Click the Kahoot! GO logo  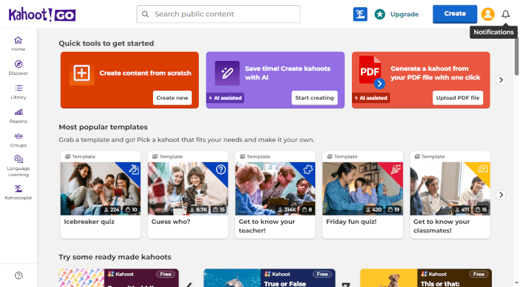[42, 14]
